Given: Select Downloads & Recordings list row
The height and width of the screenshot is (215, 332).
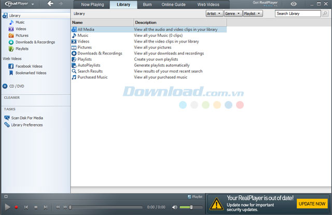Looking at the screenshot, I should click(149, 53).
